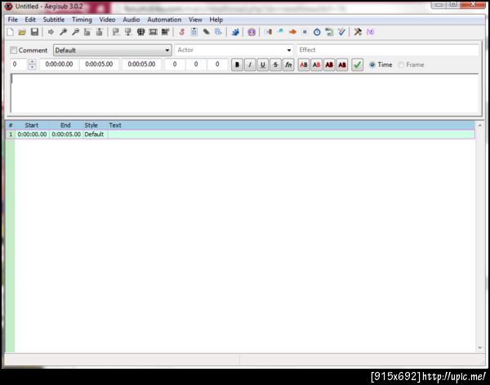Click the Style column header

click(x=91, y=126)
